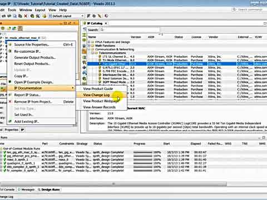Select G.975.1 EFEC IP row
Screen dimensions: 267x200
177,68
